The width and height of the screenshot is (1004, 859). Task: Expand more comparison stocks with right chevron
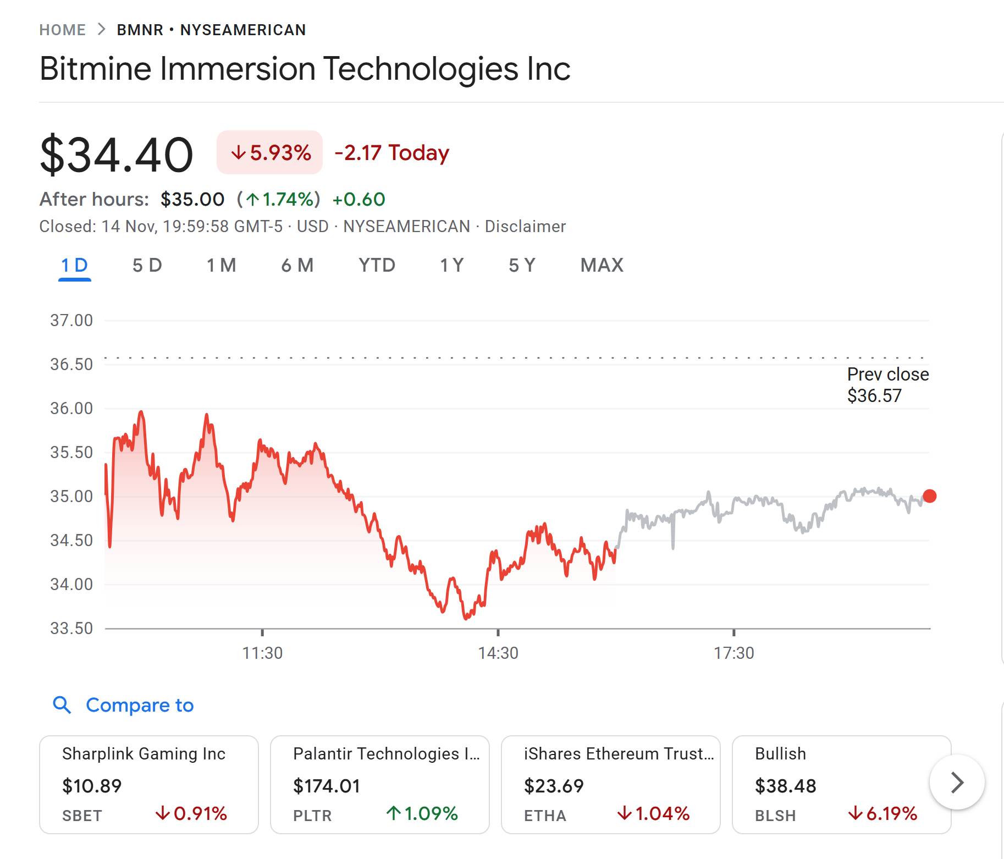tap(957, 783)
